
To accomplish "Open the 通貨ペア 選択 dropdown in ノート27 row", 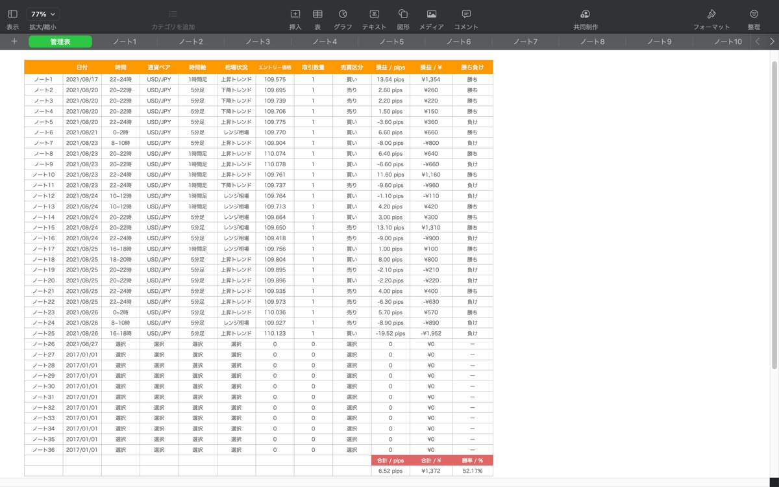I will click(x=159, y=355).
